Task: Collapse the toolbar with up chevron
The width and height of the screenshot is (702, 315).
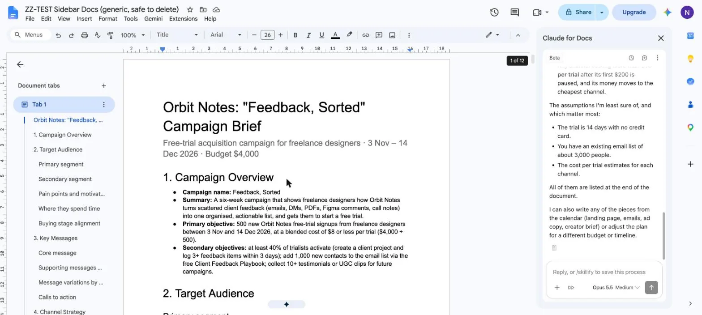Action: pos(518,35)
